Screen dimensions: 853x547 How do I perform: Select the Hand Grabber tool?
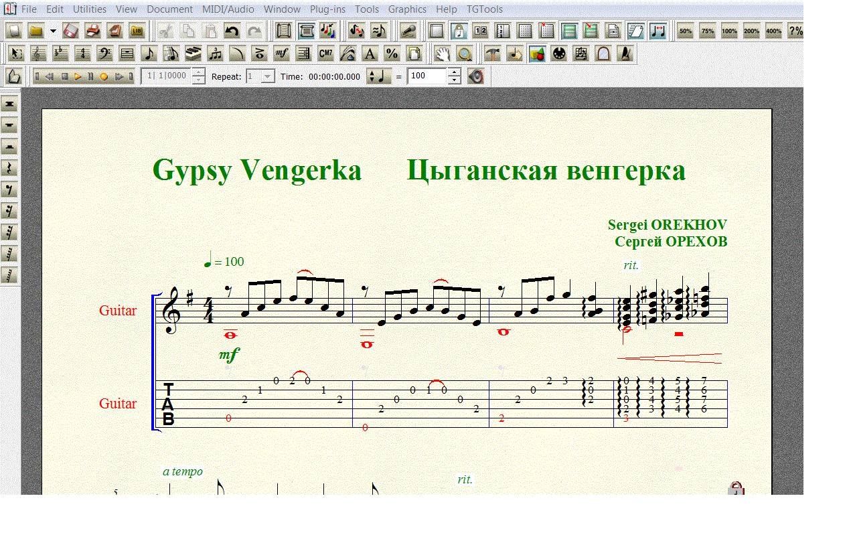click(x=442, y=54)
